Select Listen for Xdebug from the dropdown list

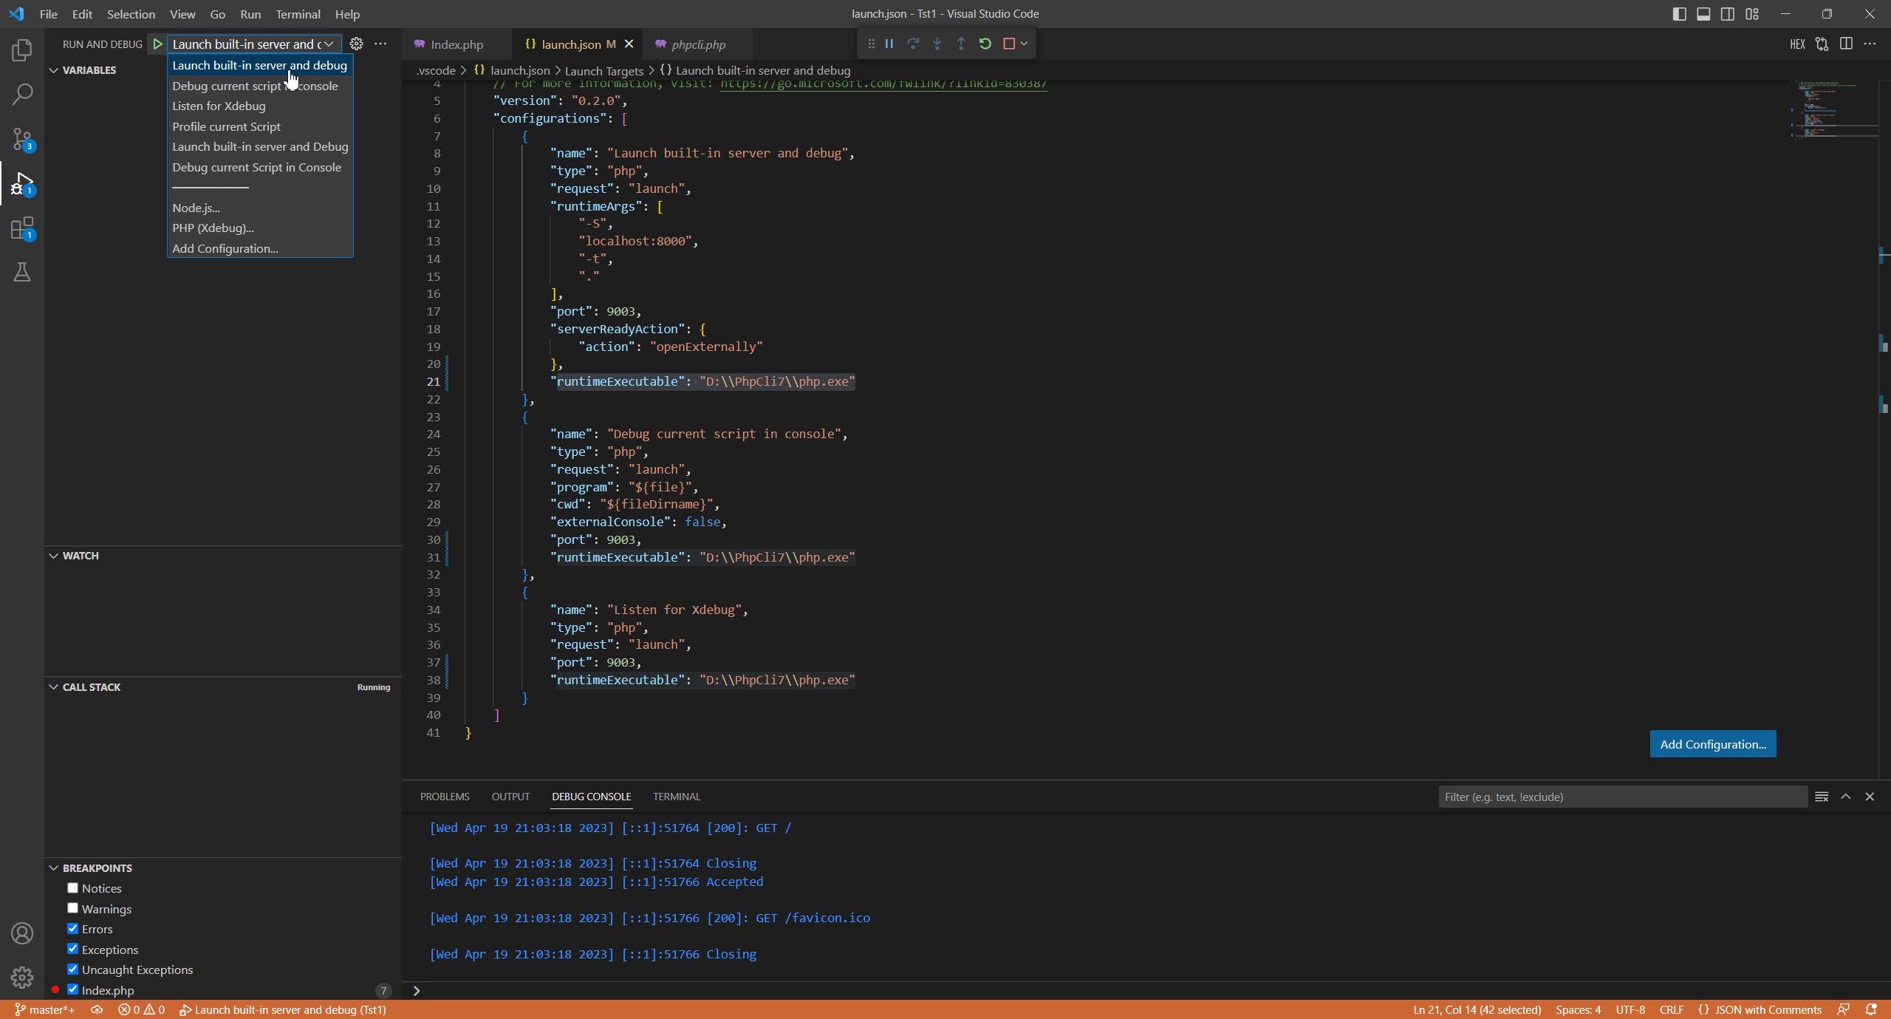pos(219,106)
